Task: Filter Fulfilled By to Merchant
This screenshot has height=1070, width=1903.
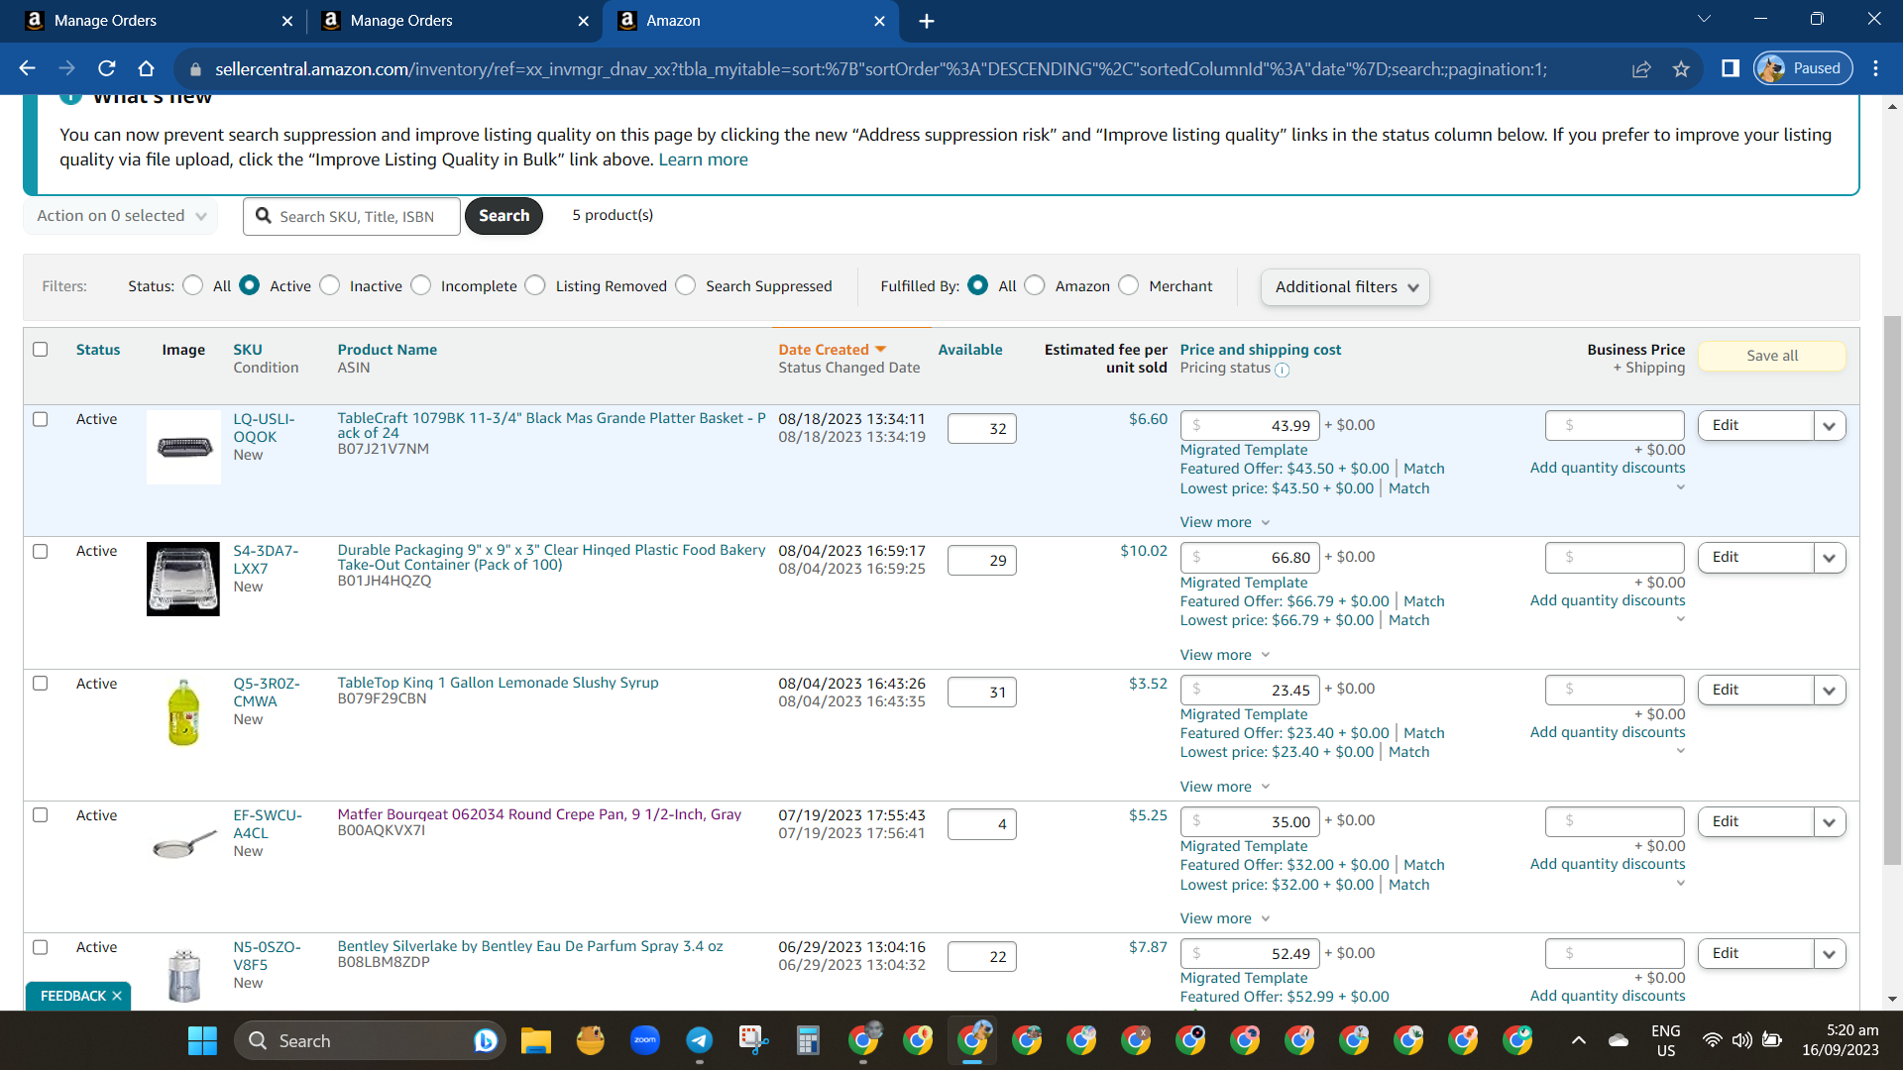Action: (1129, 285)
